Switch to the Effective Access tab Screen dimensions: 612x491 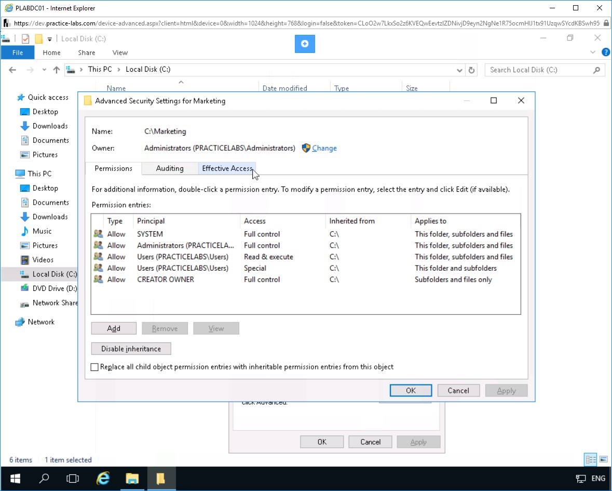pos(227,168)
